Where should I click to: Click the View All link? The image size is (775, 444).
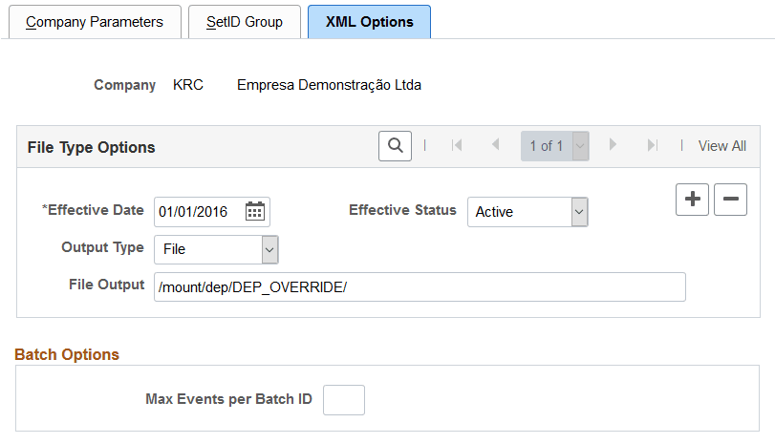click(x=721, y=146)
